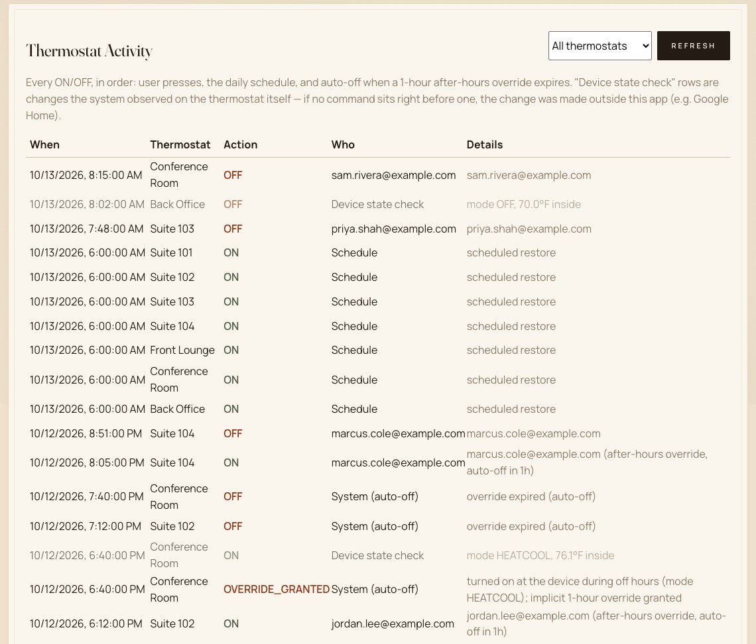756x644 pixels.
Task: Select the 10/13/2026, 7:48:00 AM timestamp
Action: [86, 229]
